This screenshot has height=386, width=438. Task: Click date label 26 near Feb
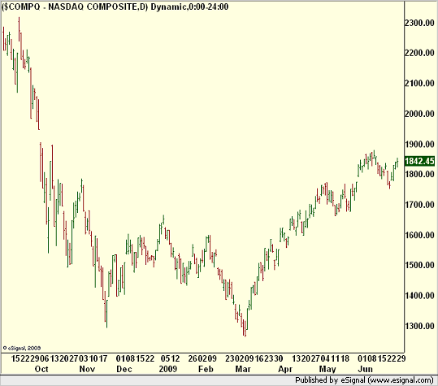click(x=193, y=358)
